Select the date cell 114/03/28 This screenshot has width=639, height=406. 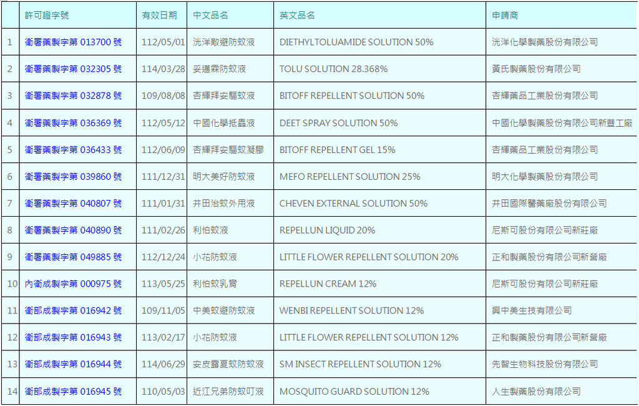tap(163, 69)
